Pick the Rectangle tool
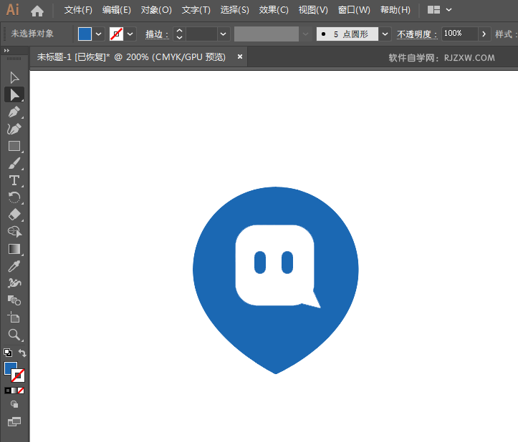This screenshot has height=442, width=518. pos(14,146)
